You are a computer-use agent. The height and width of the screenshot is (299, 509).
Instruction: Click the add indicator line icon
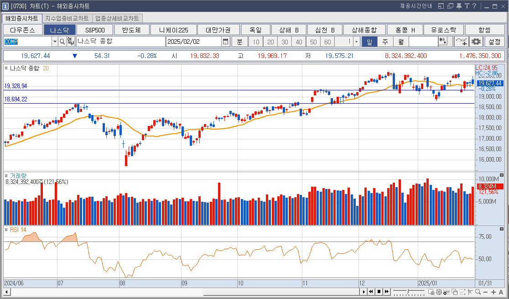[x=461, y=42]
